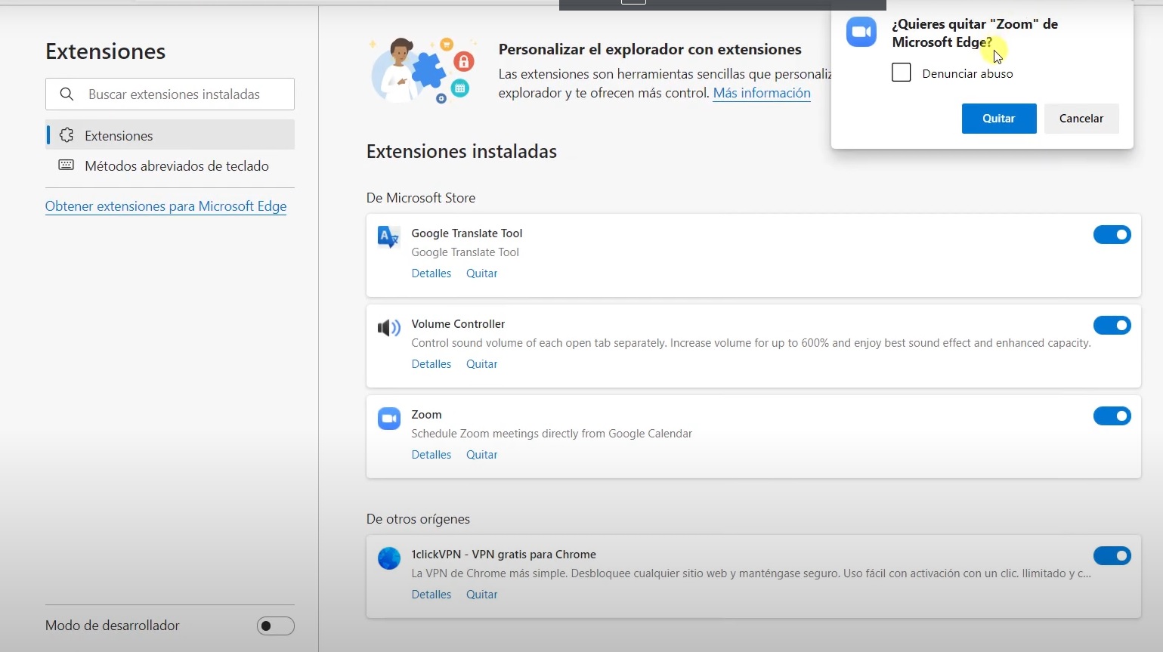Click Schedule Zoom meetings description text
The height and width of the screenshot is (652, 1163).
tap(552, 434)
